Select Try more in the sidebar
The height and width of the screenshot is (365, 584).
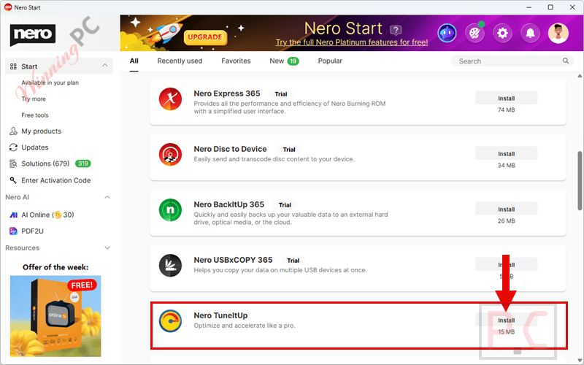coord(34,99)
